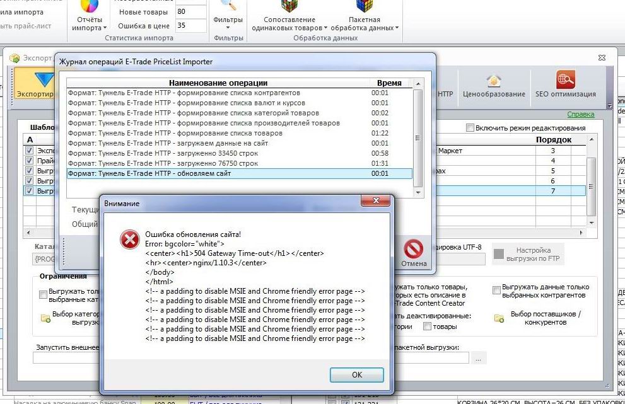This screenshot has height=404, width=625.
Task: Select 'загруженно 33450 строк' journal row
Action: click(239, 153)
